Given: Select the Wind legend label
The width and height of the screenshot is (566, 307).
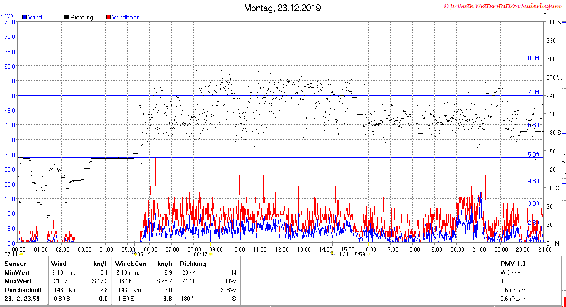Looking at the screenshot, I should (35, 17).
